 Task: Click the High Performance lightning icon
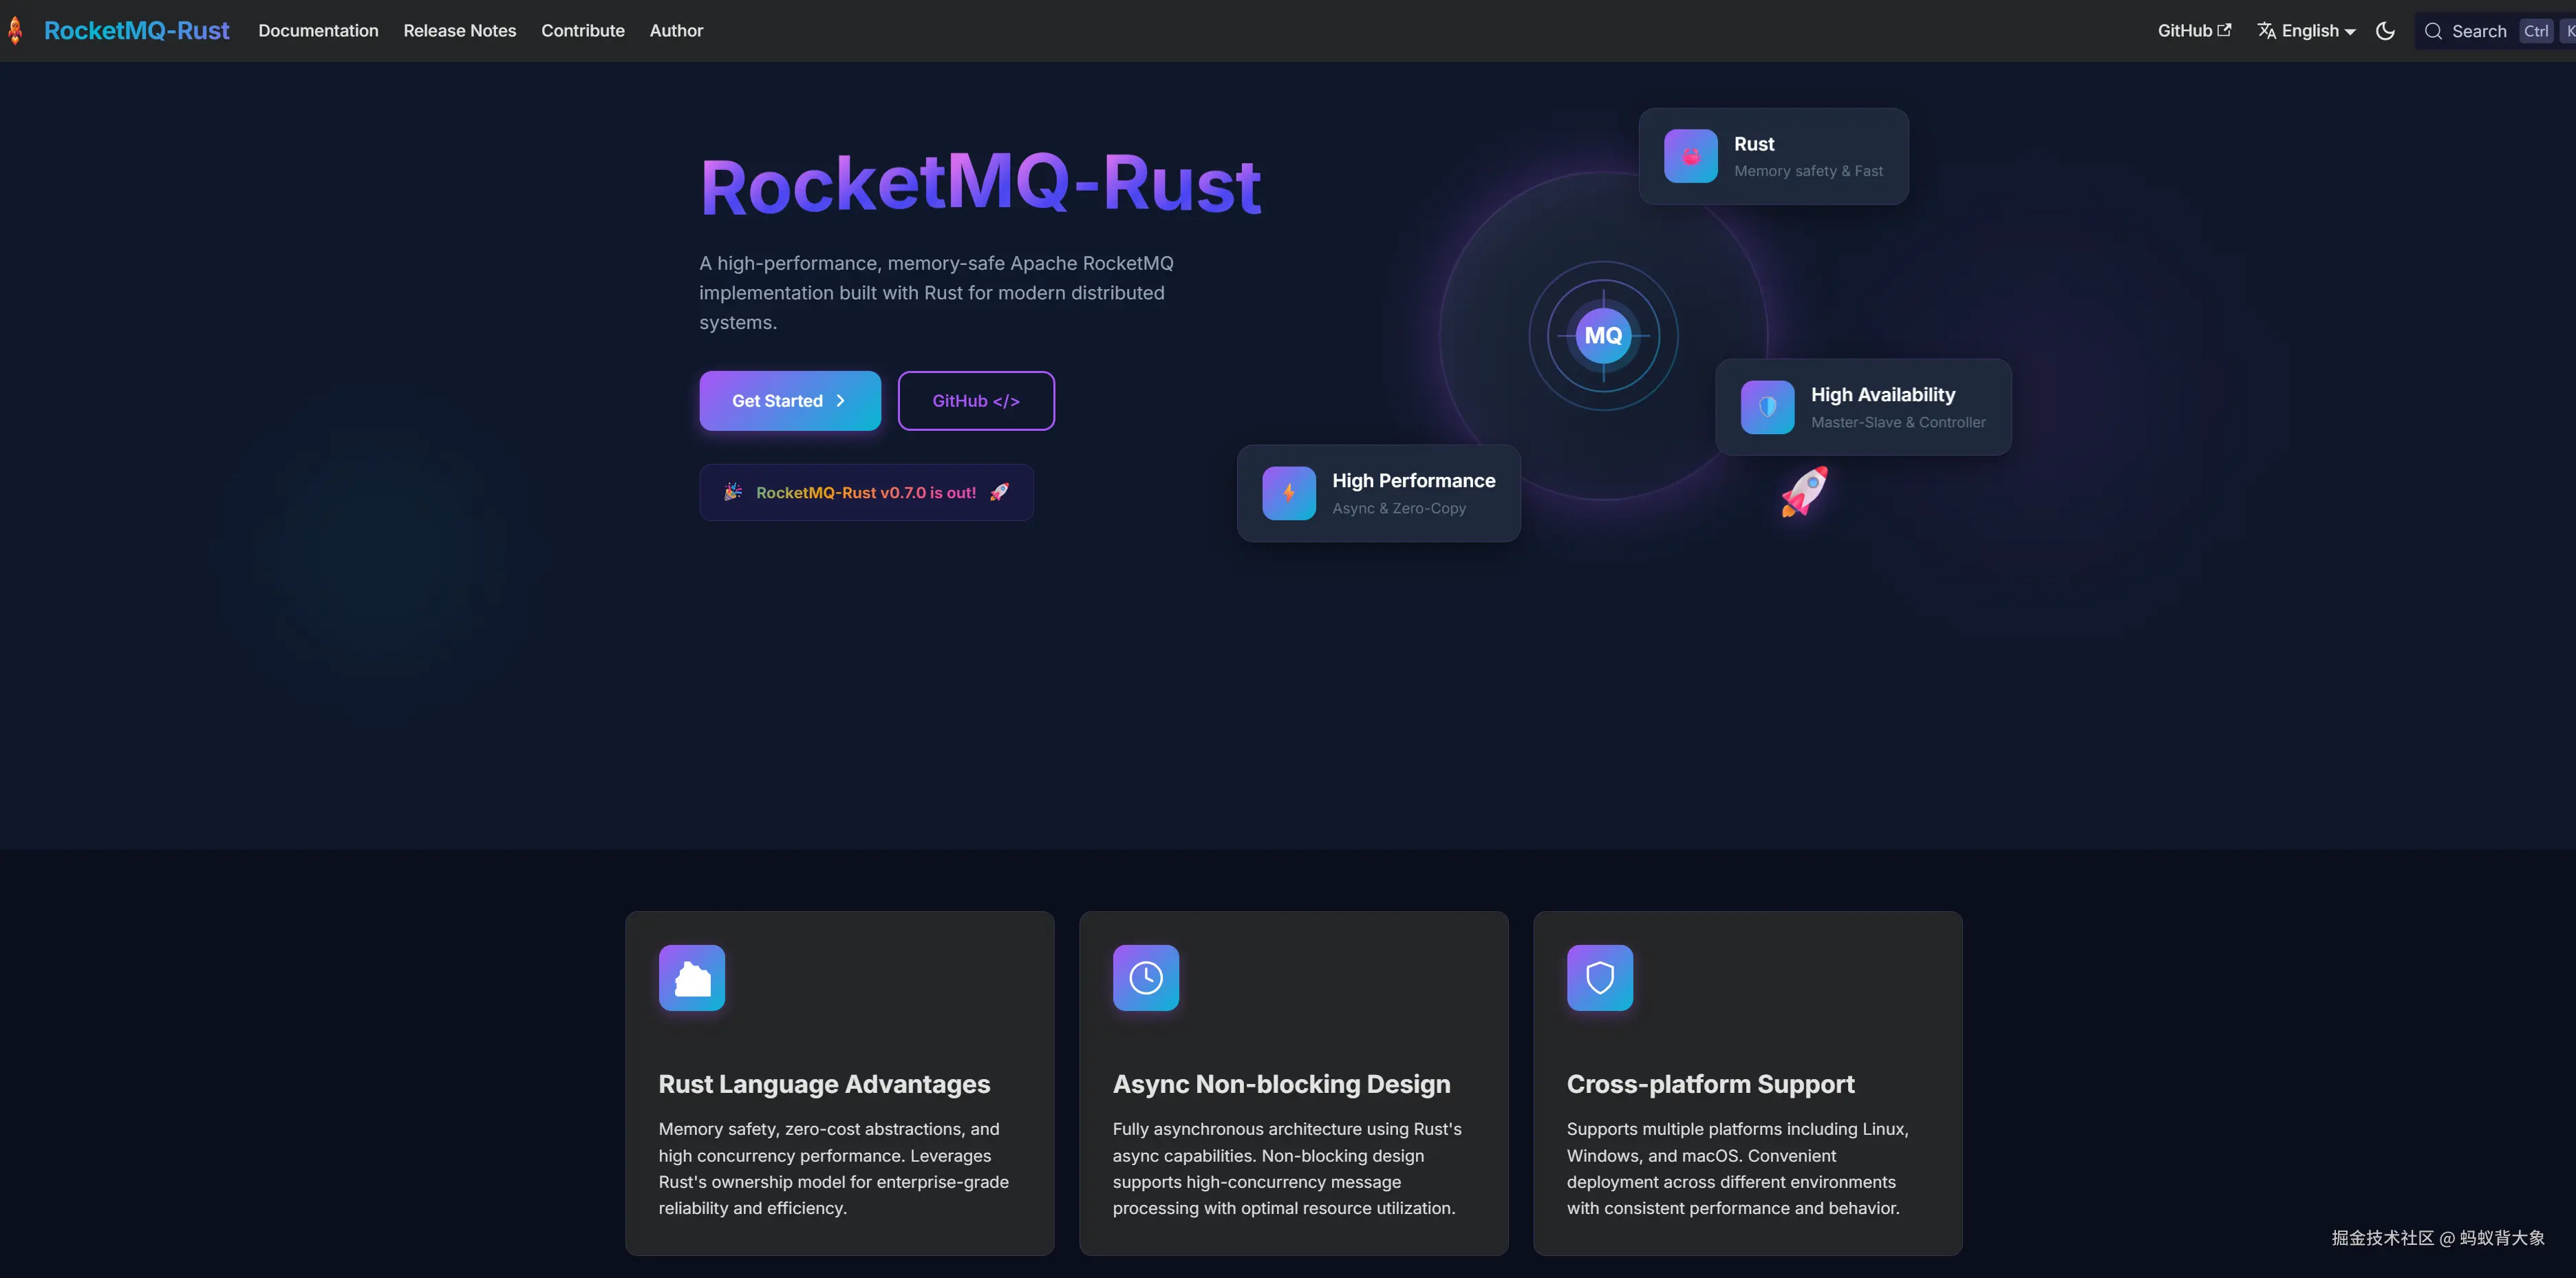1288,493
